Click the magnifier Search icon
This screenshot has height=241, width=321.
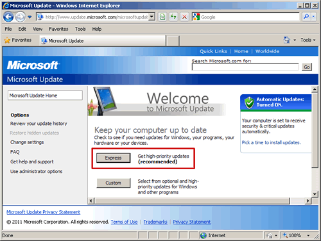coord(306,17)
